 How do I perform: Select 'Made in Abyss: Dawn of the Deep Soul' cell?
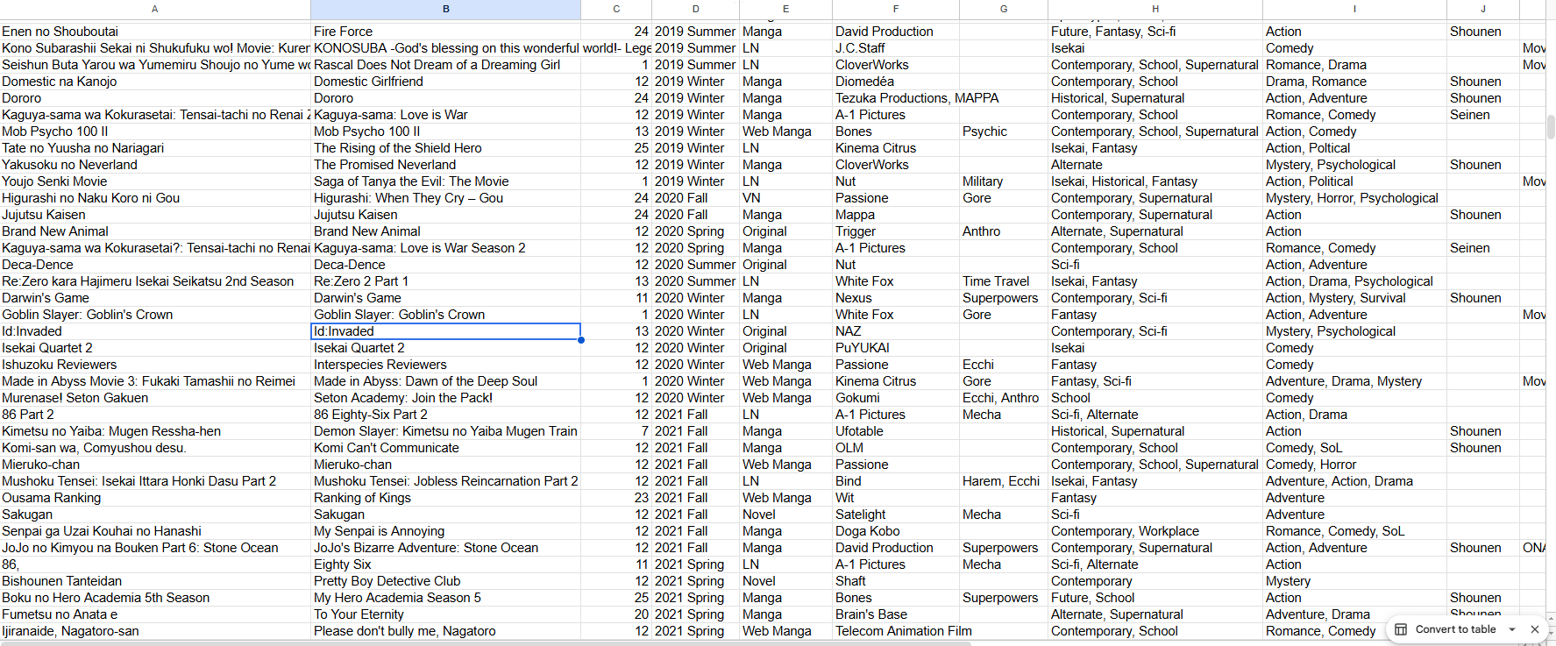pos(445,381)
